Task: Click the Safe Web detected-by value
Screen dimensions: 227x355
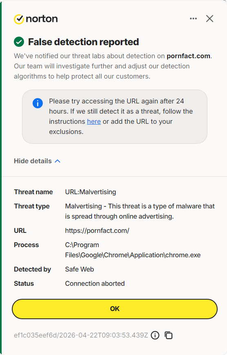Action: (x=79, y=269)
